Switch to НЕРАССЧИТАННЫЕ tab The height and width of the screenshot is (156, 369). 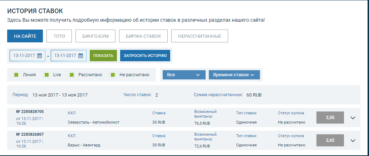coord(200,36)
